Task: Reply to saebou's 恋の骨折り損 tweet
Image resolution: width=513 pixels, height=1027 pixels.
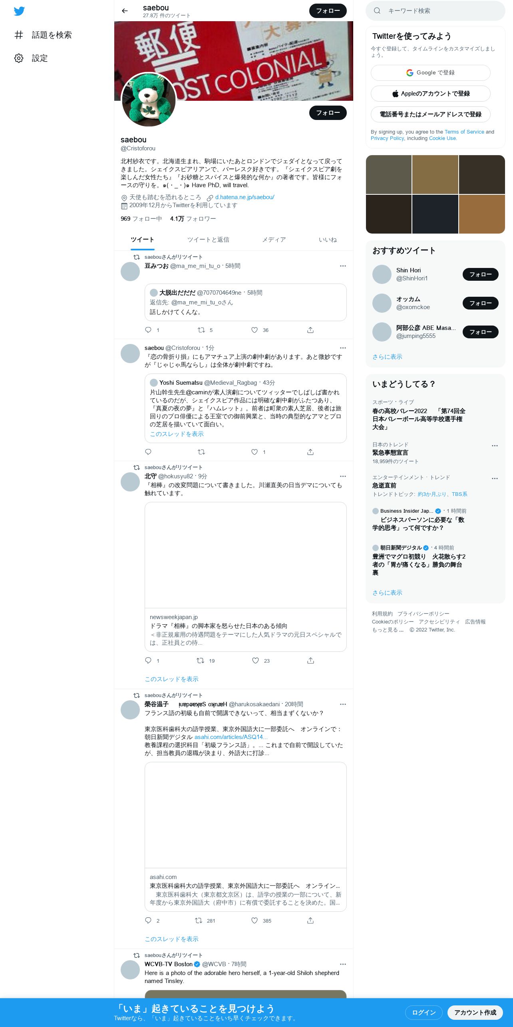Action: point(148,452)
